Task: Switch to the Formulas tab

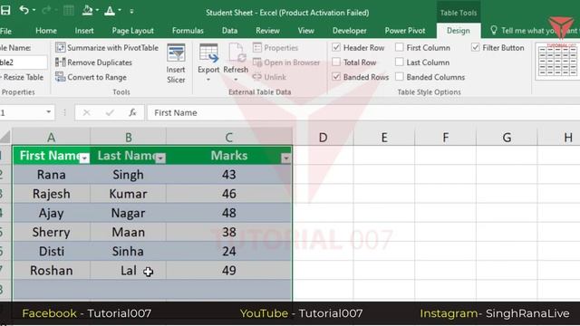Action: click(x=188, y=31)
